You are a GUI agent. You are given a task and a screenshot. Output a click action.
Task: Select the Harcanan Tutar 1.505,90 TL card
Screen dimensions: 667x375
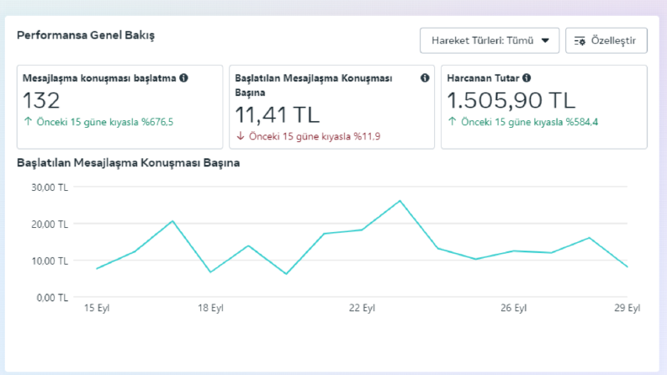544,107
